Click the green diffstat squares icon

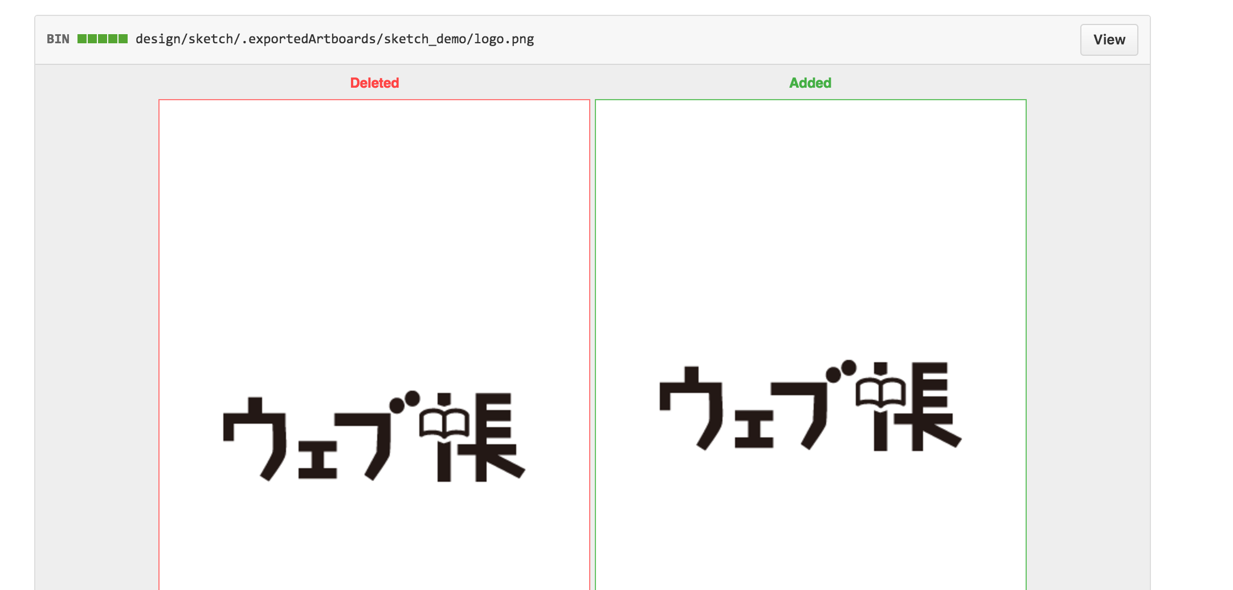[x=103, y=39]
